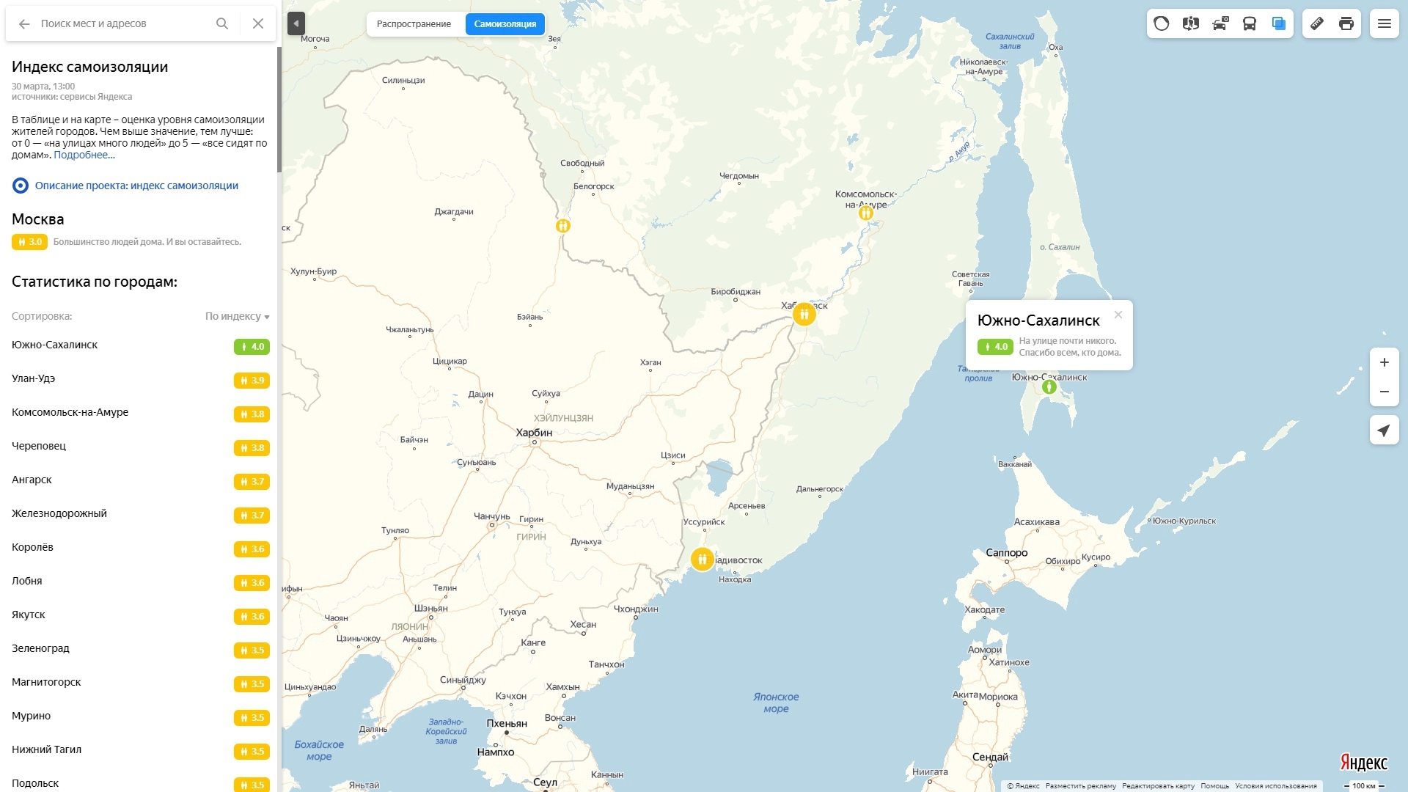Collapse the sidebar with the arrow handle
The height and width of the screenshot is (792, 1408).
[296, 23]
